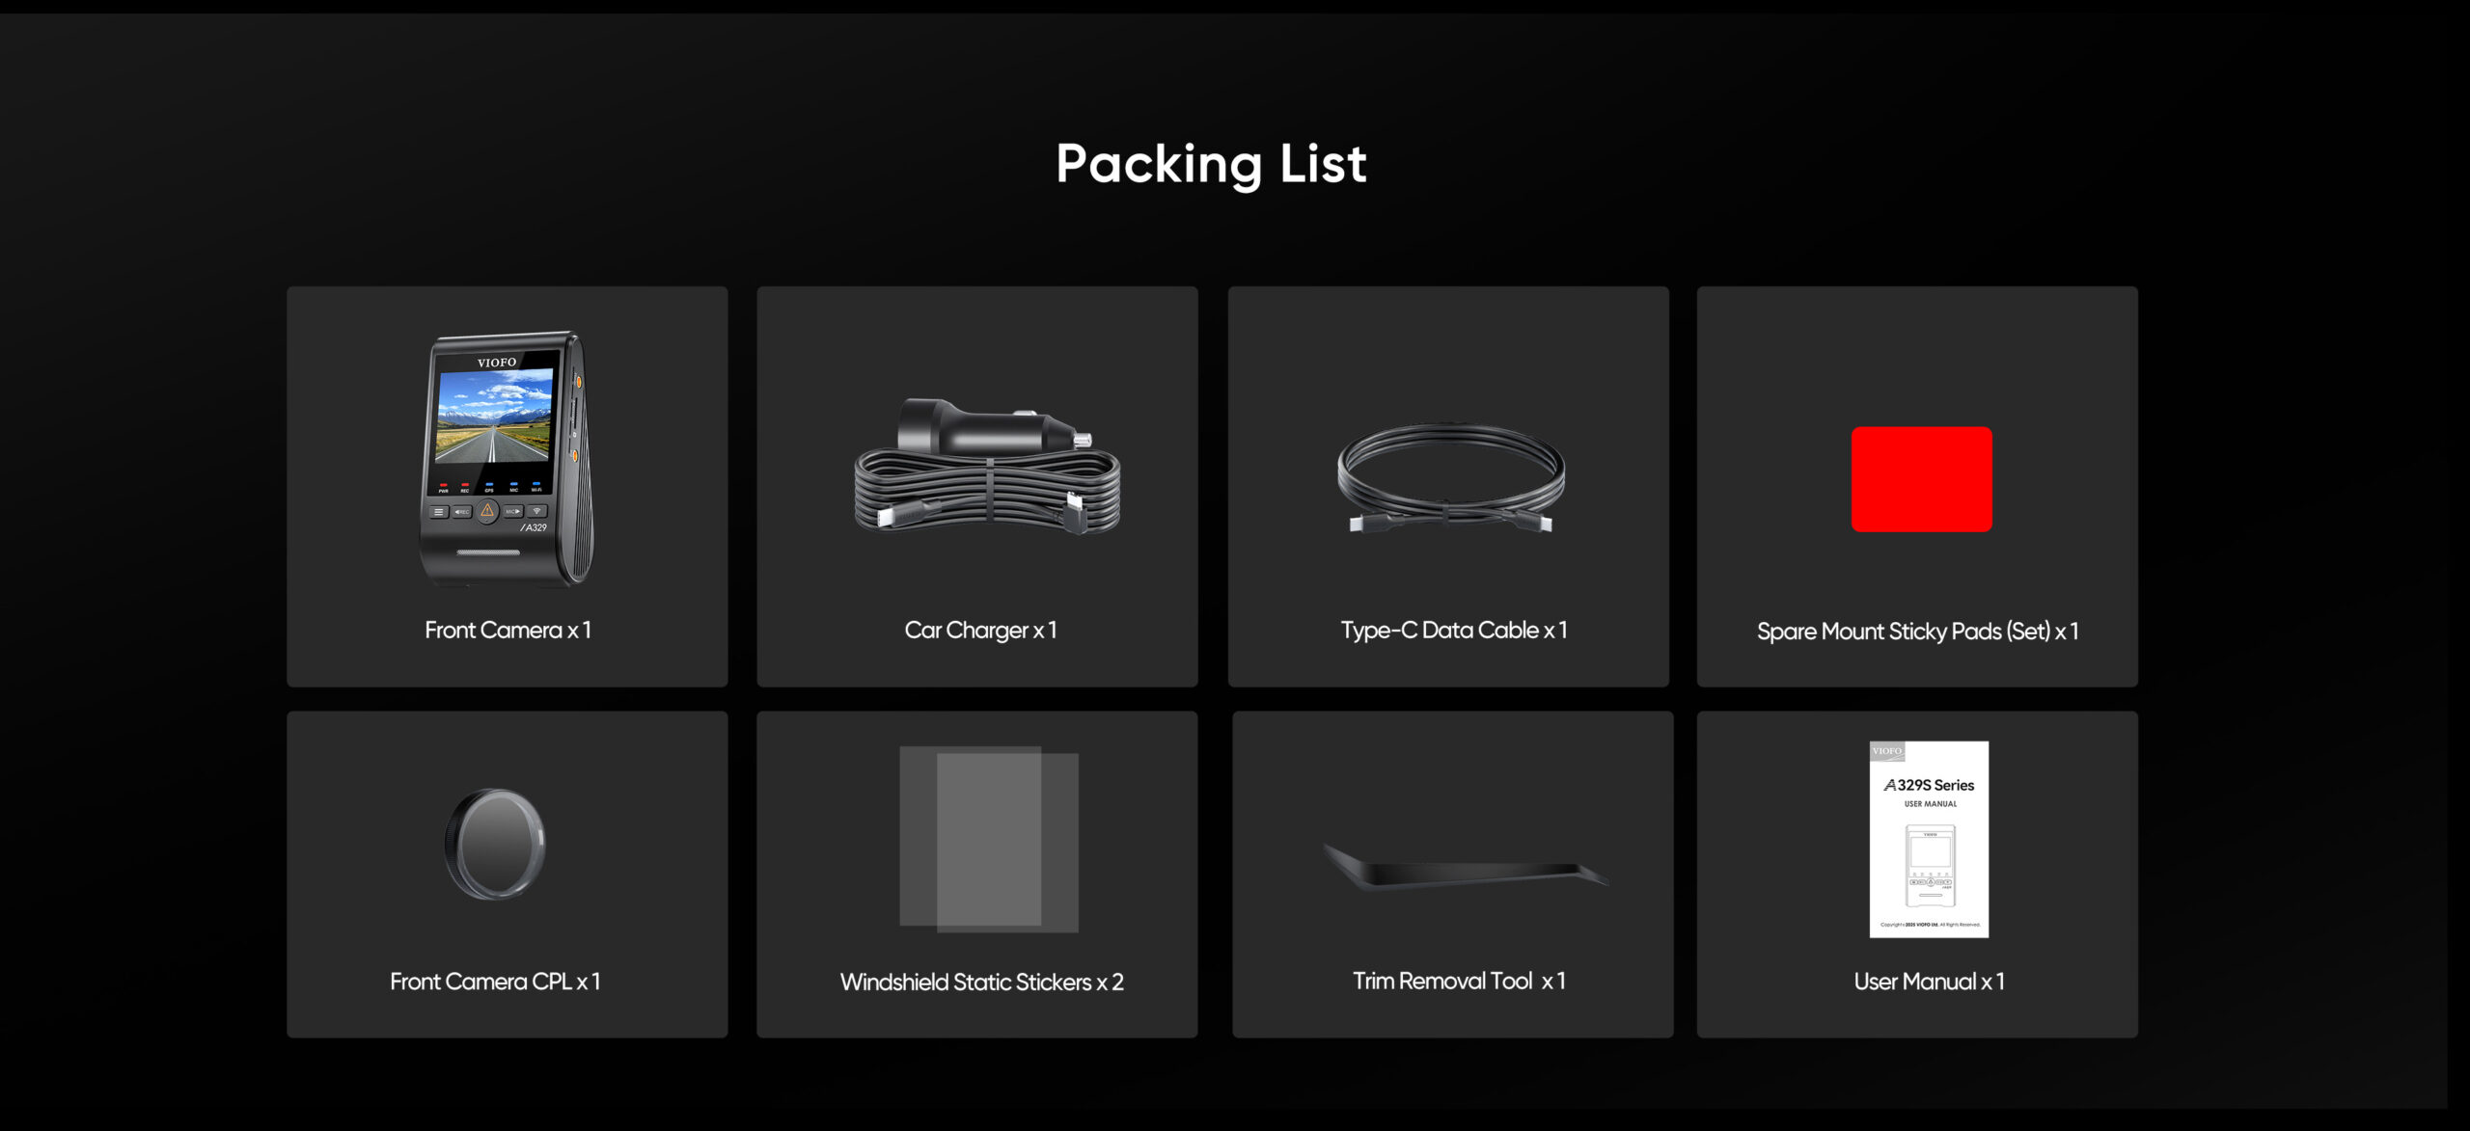
Task: Click the 'Front Camera x 1' label
Action: pyautogui.click(x=508, y=630)
